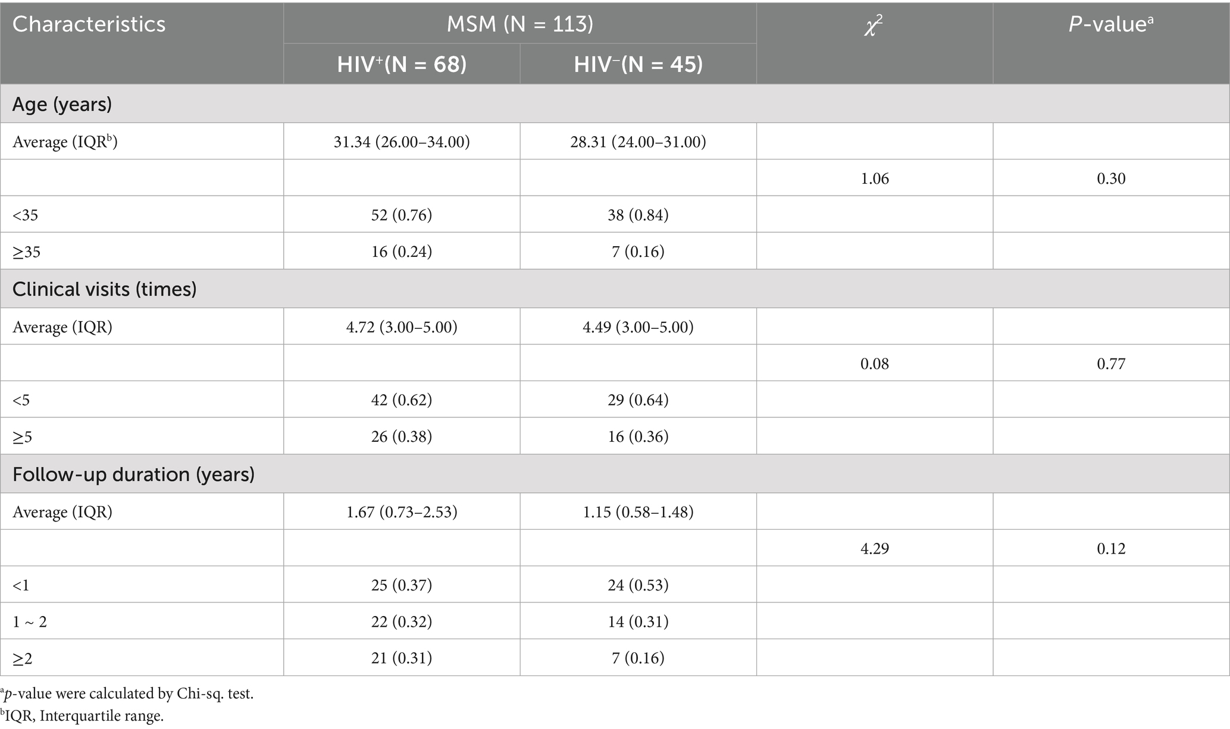Click the HIV− (N = 45) subheader
This screenshot has height=729, width=1230.
coord(638,64)
